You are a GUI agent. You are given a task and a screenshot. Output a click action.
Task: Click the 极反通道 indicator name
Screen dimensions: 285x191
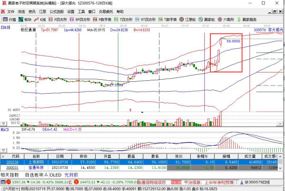tap(28, 30)
